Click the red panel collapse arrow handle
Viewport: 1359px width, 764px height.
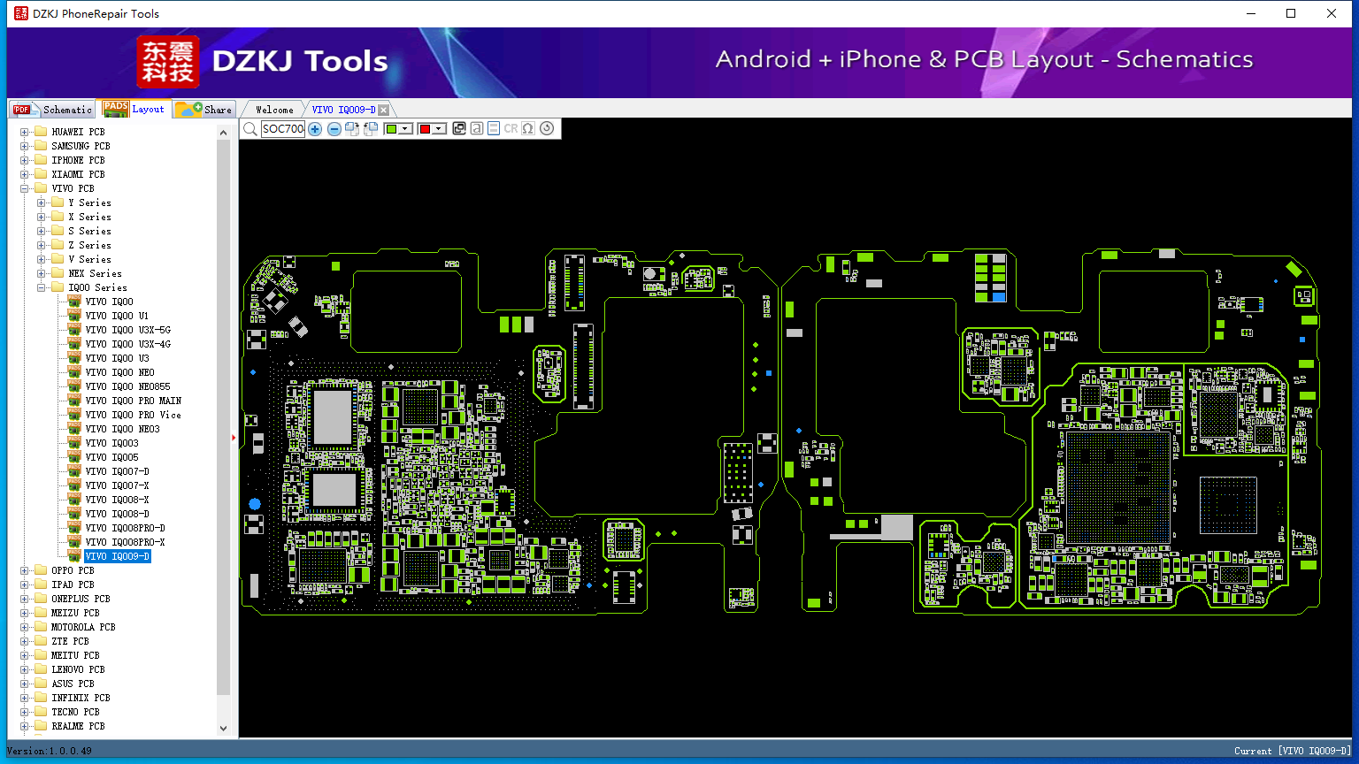234,438
